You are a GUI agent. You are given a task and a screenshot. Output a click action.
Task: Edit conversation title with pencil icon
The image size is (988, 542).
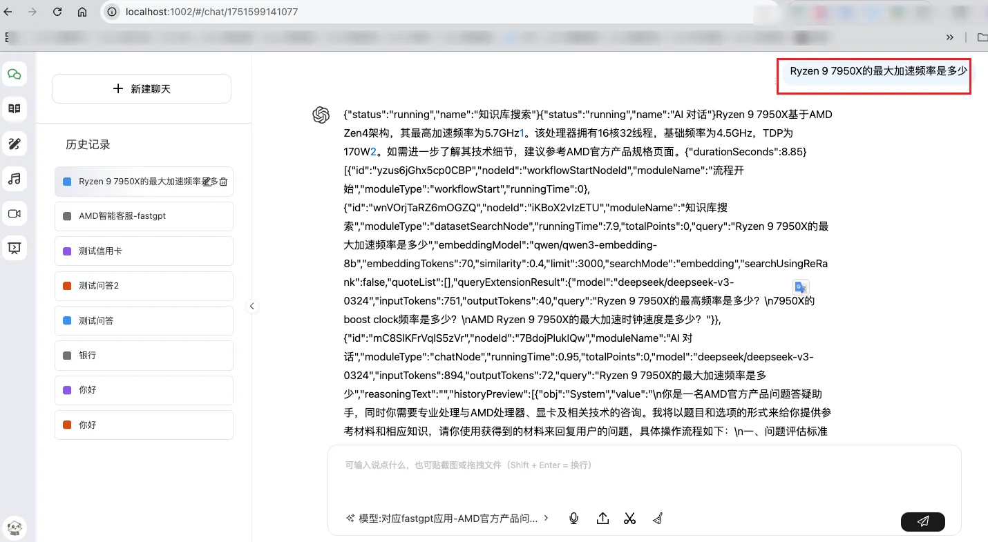point(205,181)
